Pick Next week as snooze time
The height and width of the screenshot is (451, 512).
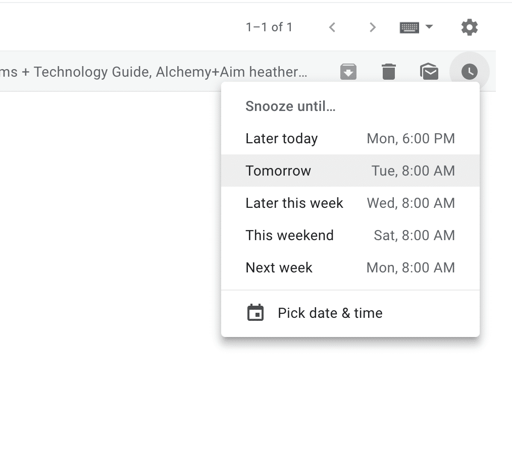click(x=350, y=267)
